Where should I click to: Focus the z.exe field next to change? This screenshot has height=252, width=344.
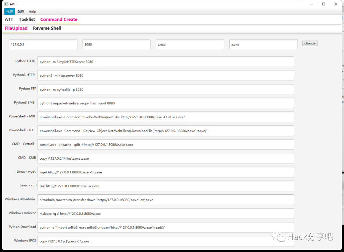pos(263,44)
